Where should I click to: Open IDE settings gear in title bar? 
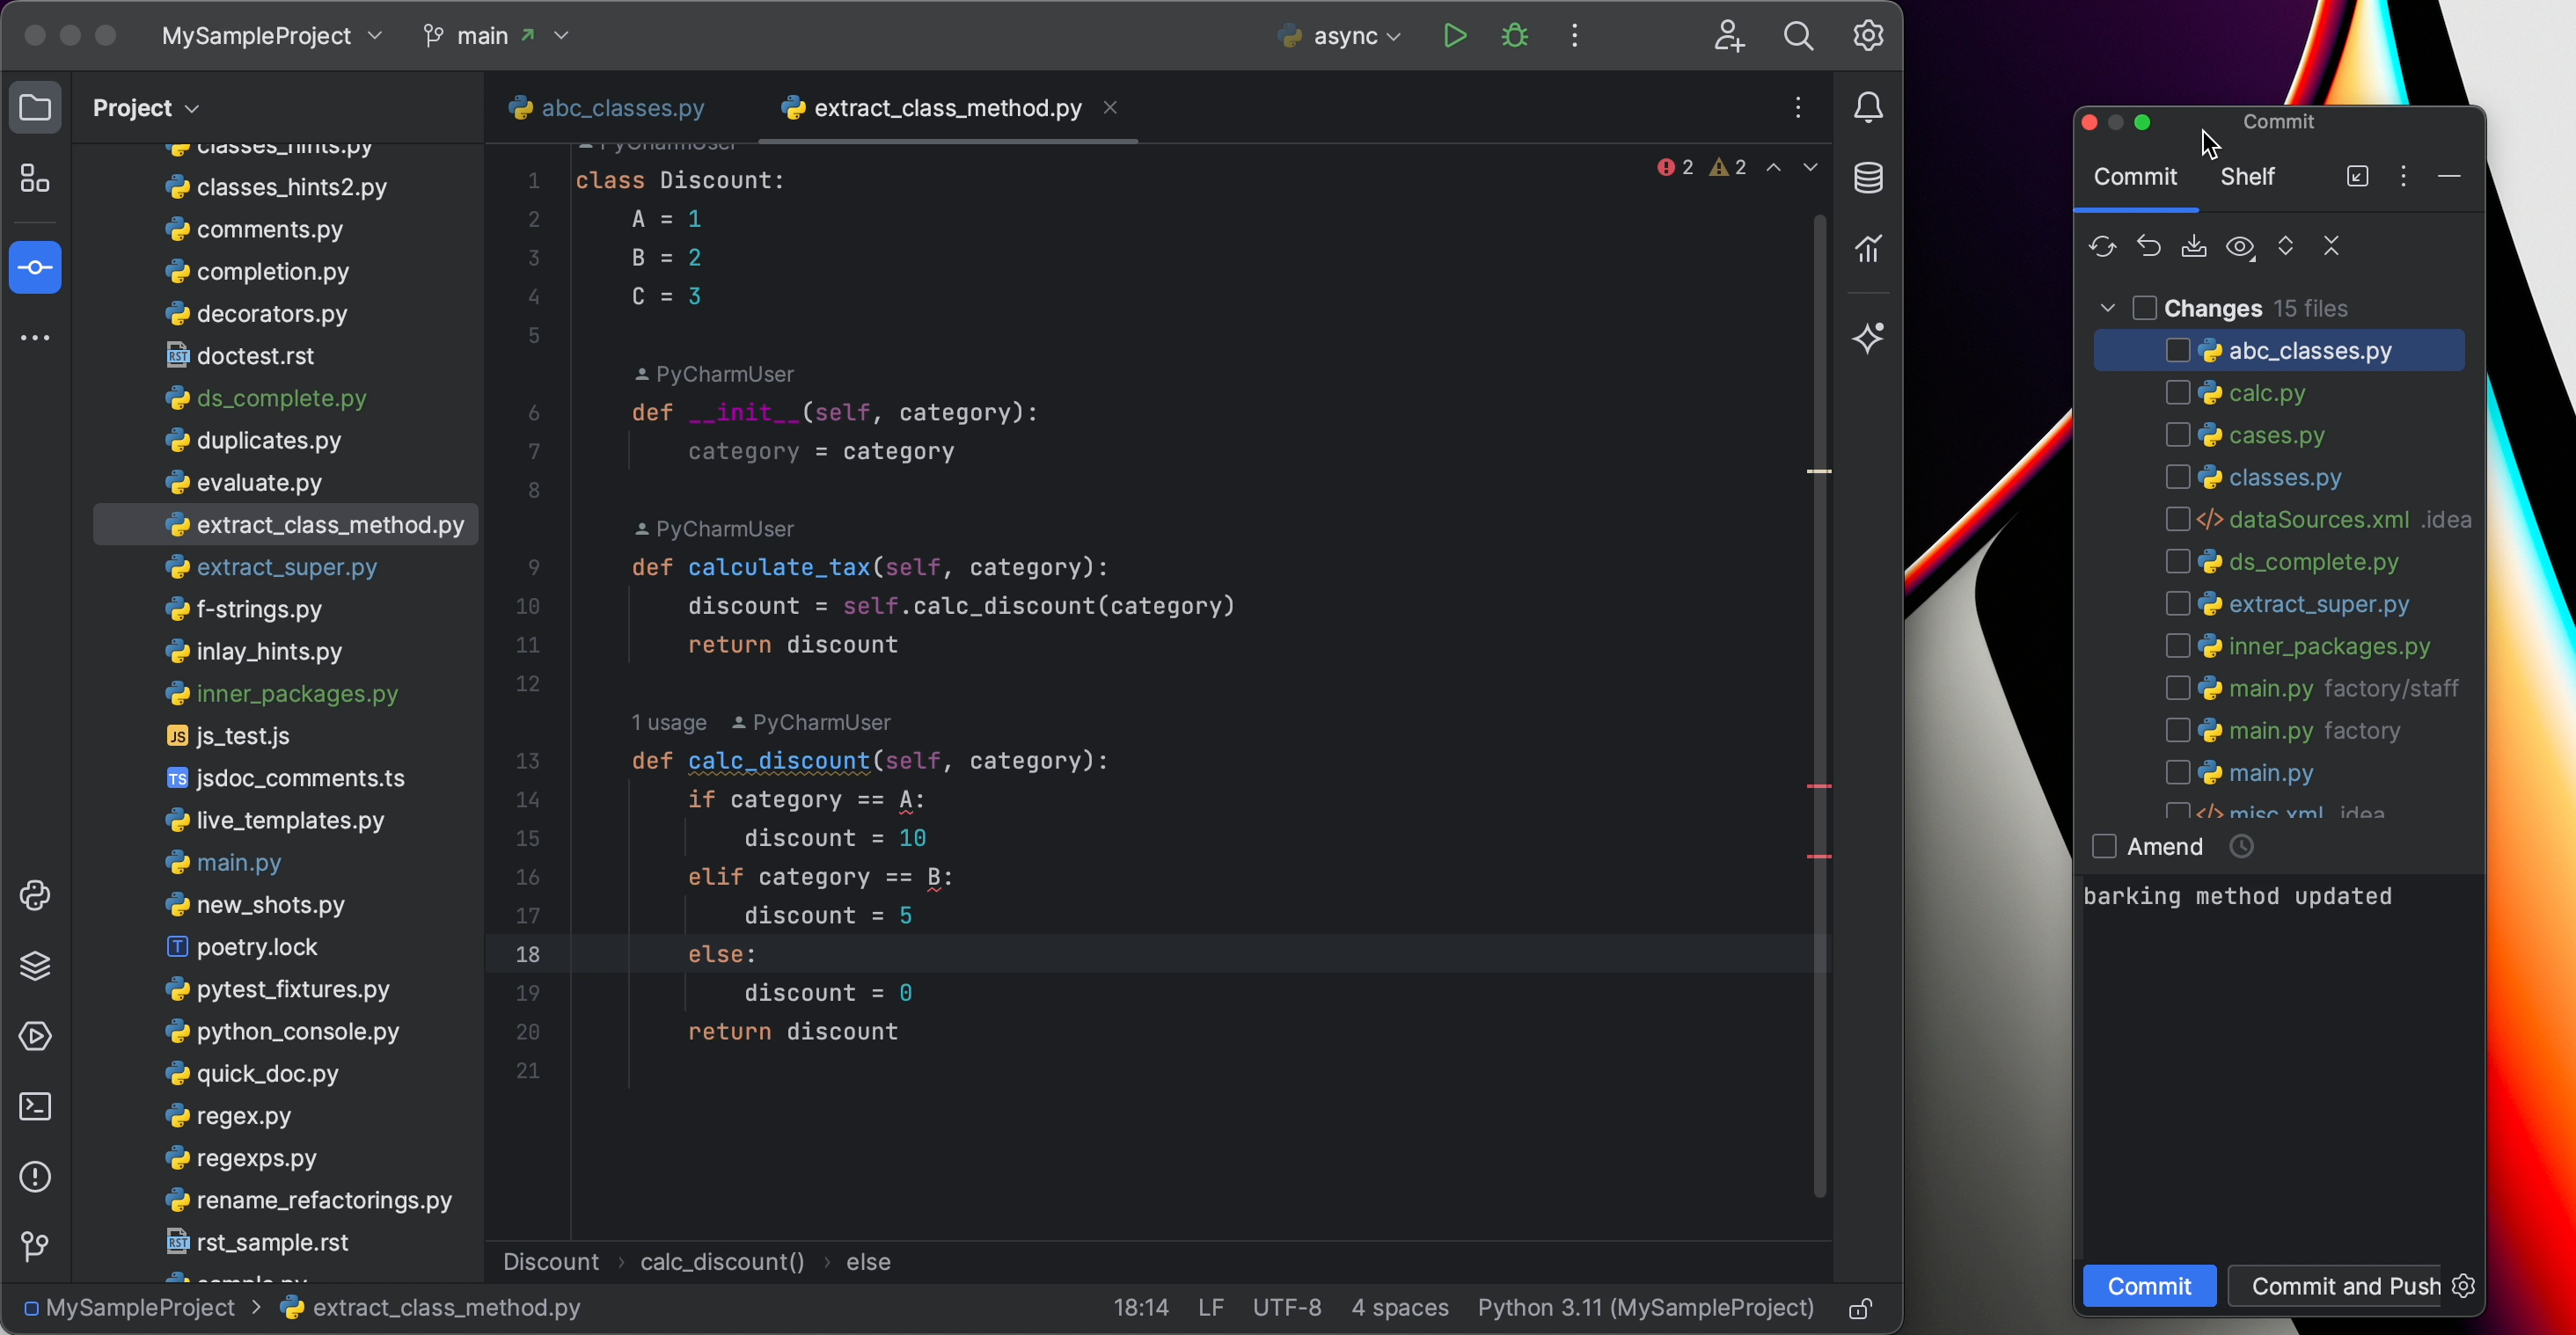point(1869,36)
